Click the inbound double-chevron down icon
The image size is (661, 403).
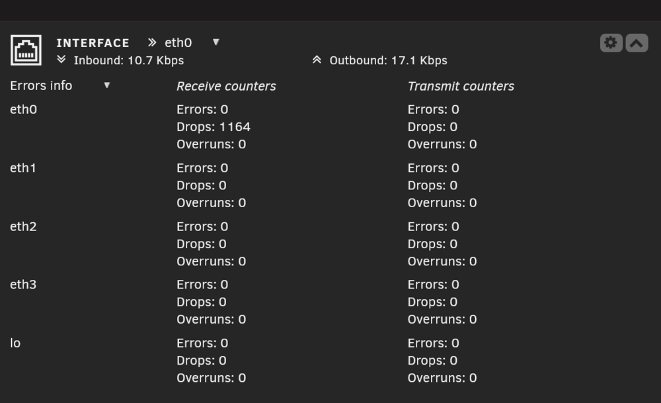61,60
